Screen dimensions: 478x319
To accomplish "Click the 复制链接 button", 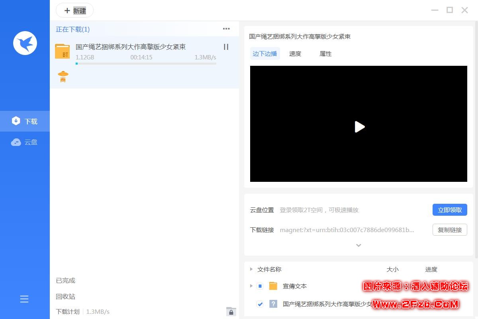I will pyautogui.click(x=450, y=230).
